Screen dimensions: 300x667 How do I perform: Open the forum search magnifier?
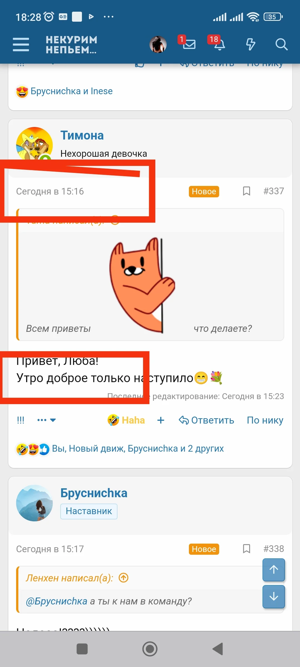[281, 44]
